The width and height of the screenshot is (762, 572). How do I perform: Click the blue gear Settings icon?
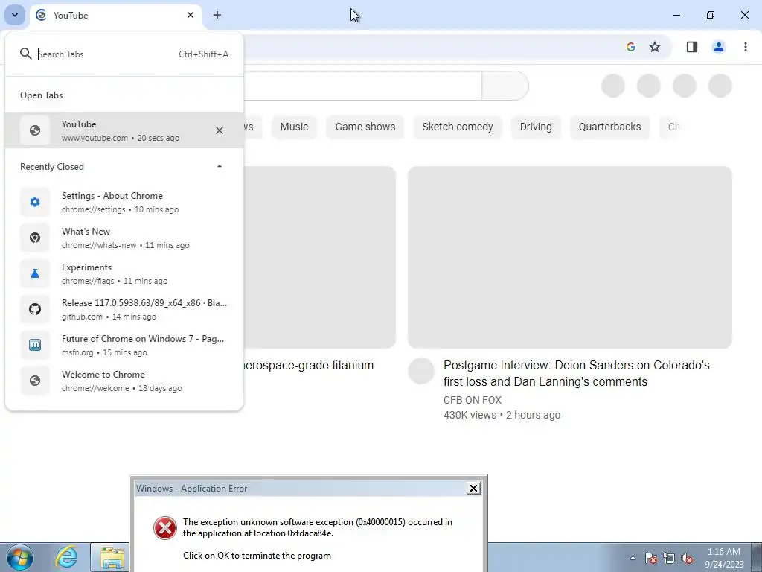[35, 202]
